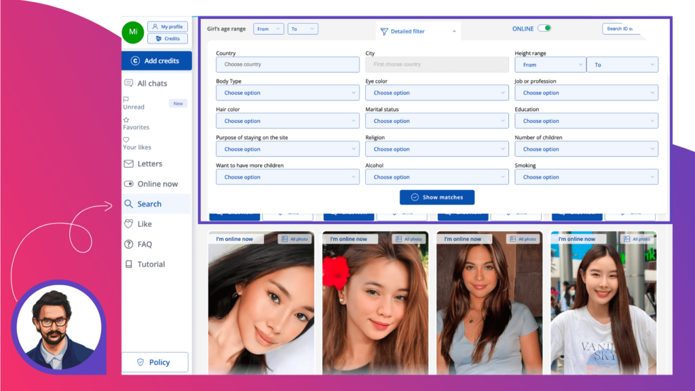
Task: Open the Number of children dropdown
Action: click(x=586, y=149)
